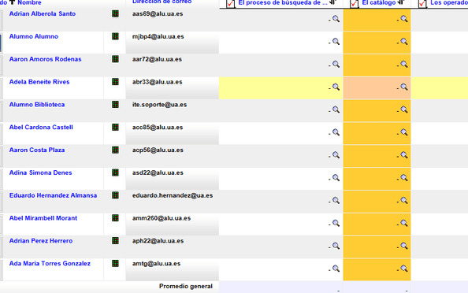Click búsqueda column magnifier for Adina Simona Denes
The width and height of the screenshot is (468, 293).
pos(336,178)
